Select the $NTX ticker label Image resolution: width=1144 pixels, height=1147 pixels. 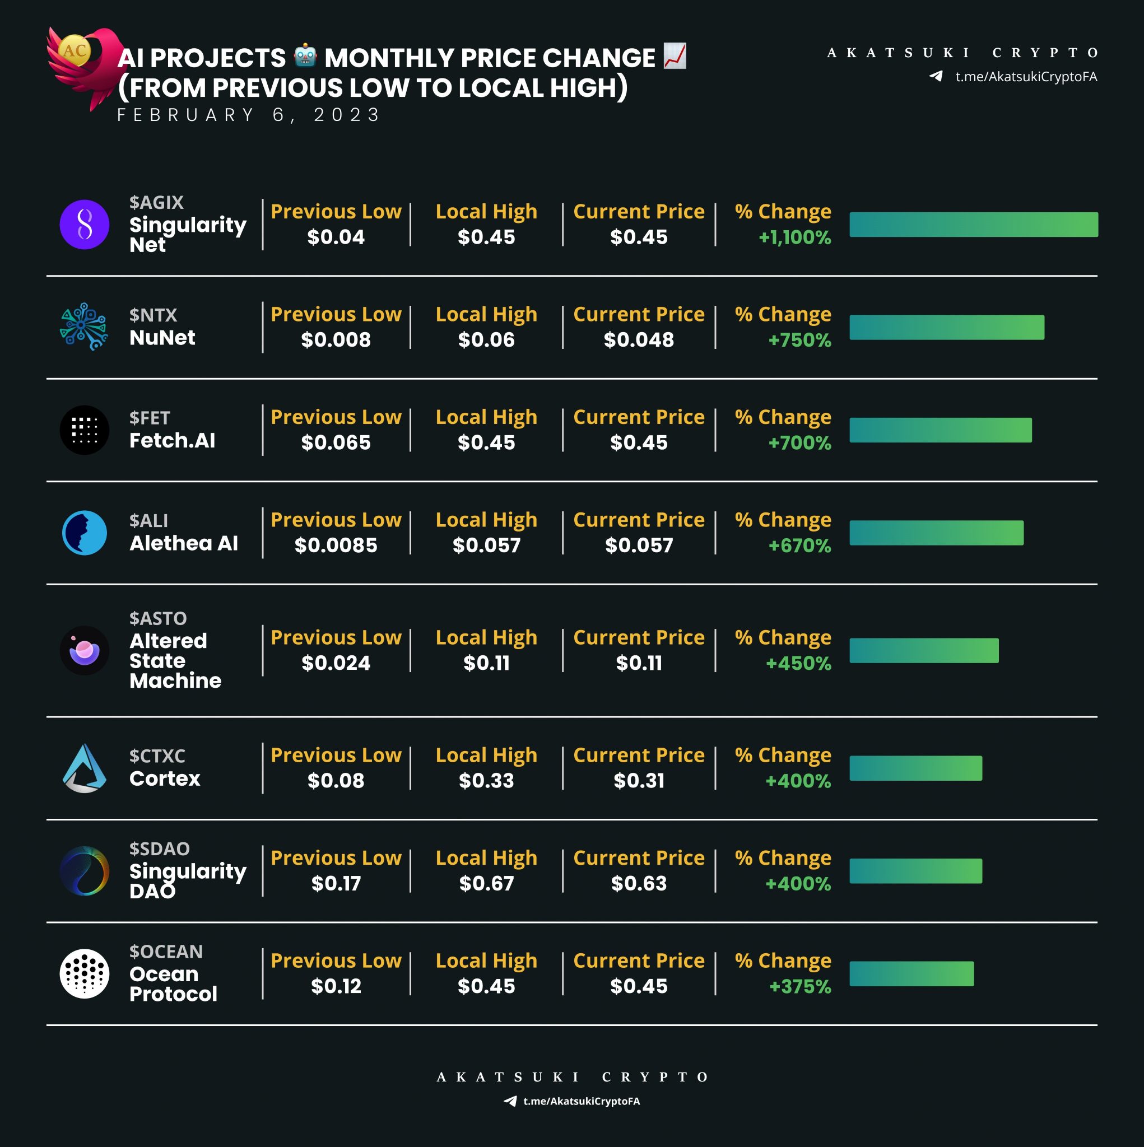click(154, 315)
